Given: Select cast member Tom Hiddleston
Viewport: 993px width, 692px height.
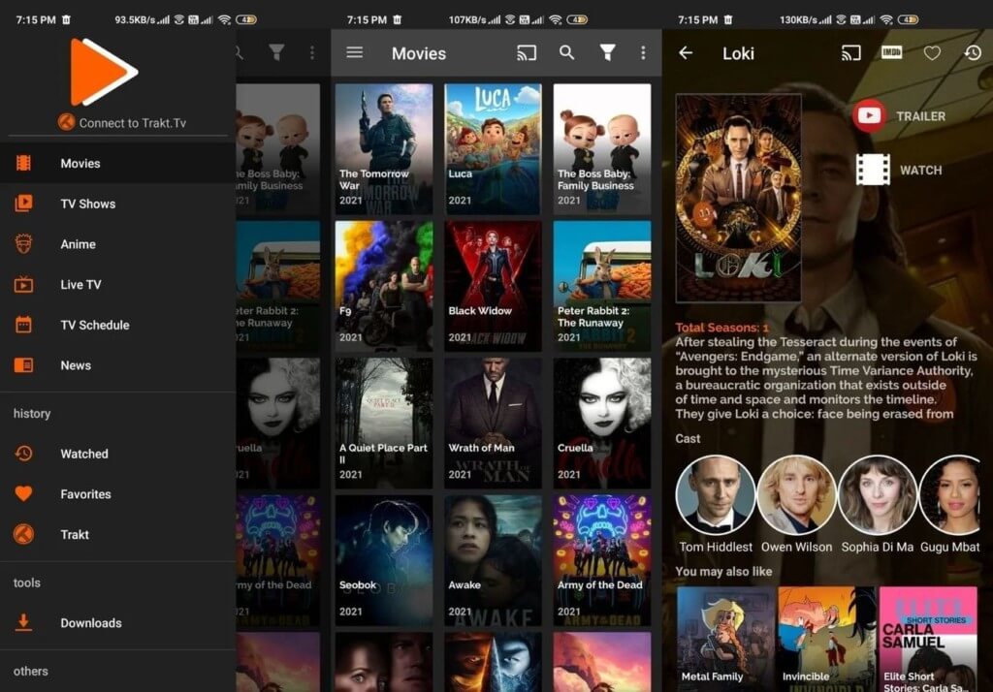Looking at the screenshot, I should 716,504.
